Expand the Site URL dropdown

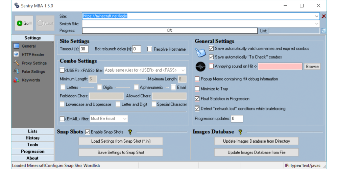point(316,16)
